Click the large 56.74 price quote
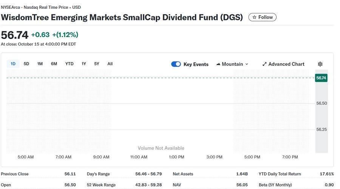Viewport: 340px width, 189px height. [14, 35]
